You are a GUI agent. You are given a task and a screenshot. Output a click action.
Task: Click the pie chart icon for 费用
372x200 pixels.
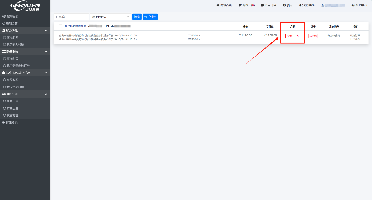[284, 5]
